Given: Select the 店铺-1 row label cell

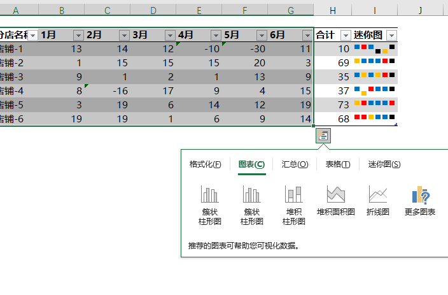Looking at the screenshot, I should click(19, 49).
